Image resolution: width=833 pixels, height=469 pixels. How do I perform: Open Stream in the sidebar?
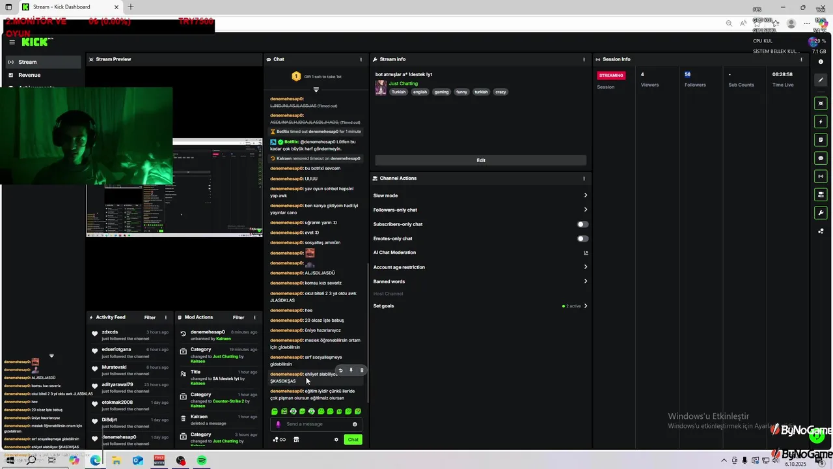pyautogui.click(x=44, y=62)
